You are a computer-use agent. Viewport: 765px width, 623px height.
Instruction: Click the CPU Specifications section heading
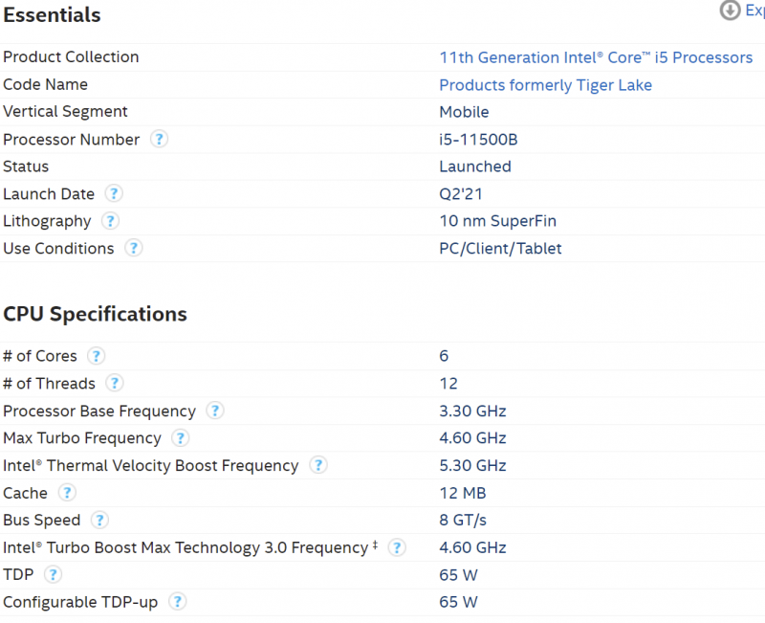pyautogui.click(x=95, y=314)
